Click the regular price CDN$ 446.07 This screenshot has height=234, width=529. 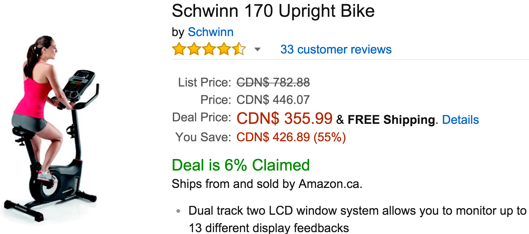(x=273, y=100)
